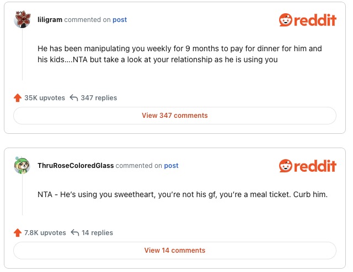This screenshot has height=272, width=353.
Task: Click the upvote arrow beside 7.8K upvotes
Action: [18, 233]
